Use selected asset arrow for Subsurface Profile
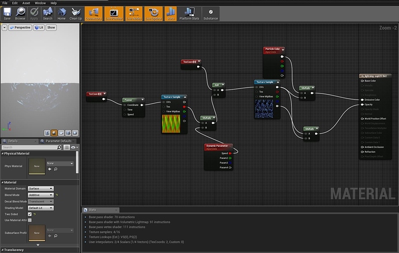 [50, 236]
